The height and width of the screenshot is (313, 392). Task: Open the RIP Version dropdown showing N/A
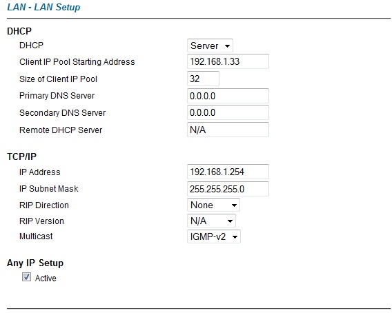pos(211,221)
